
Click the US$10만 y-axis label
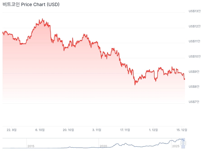[x=194, y=56]
